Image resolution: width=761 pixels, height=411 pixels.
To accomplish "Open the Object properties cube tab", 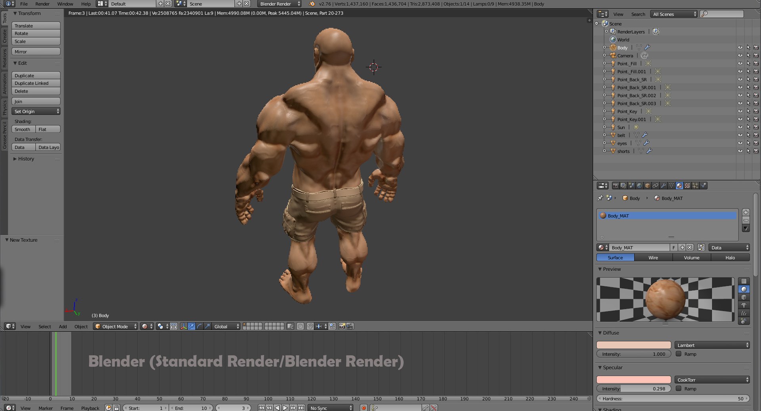I will (647, 186).
